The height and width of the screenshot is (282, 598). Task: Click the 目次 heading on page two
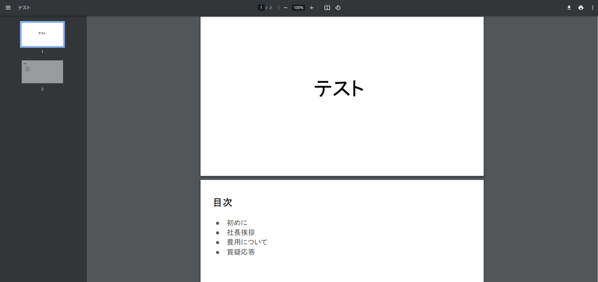coord(223,203)
